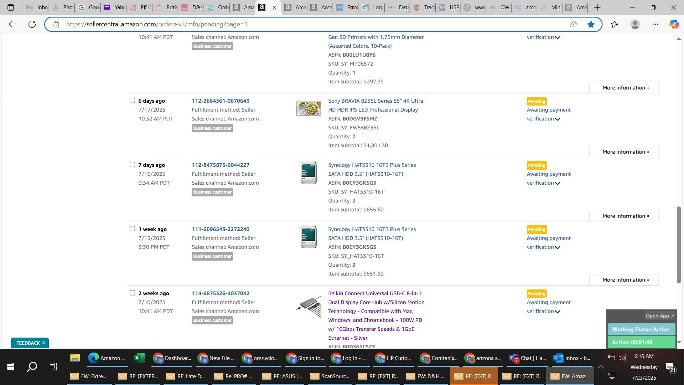Open the browser profile avatar
This screenshot has height=385, width=684.
(x=635, y=24)
